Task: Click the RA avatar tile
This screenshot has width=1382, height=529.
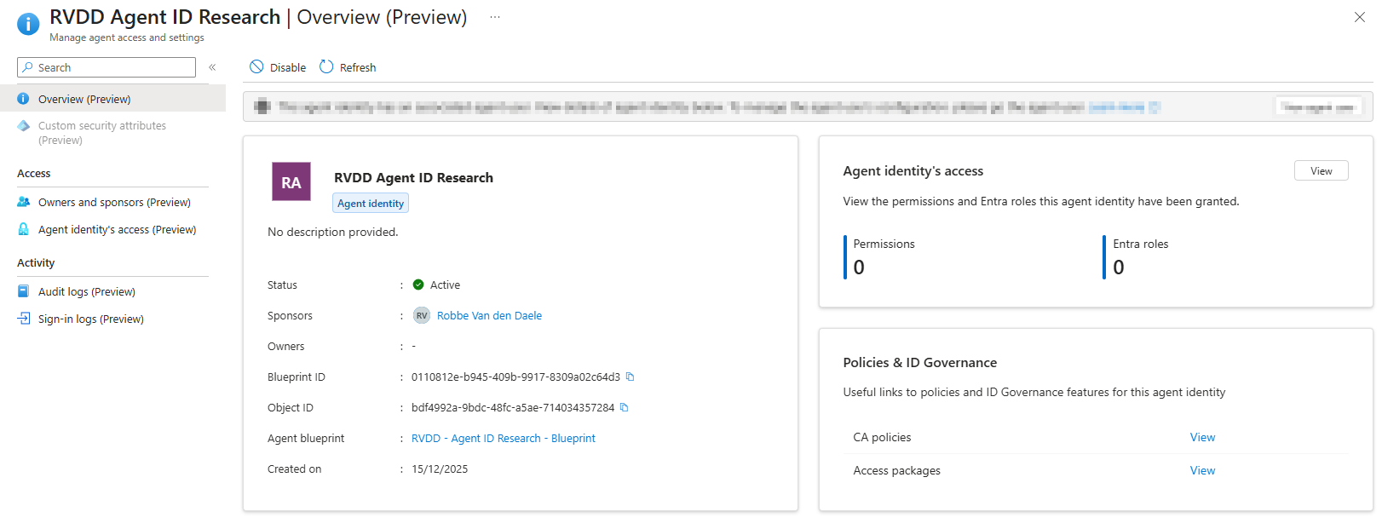Action: [x=291, y=182]
